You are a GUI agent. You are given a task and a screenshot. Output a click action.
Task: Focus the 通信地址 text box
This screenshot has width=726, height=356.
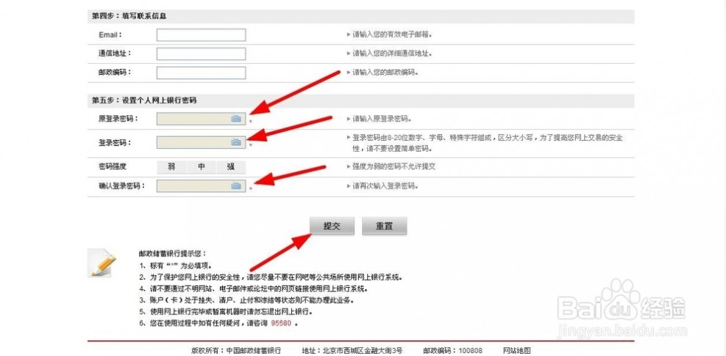(201, 53)
